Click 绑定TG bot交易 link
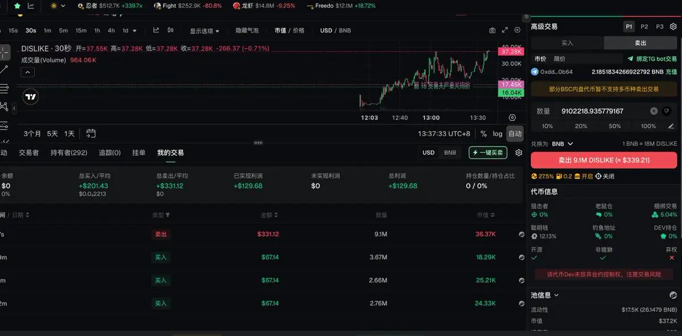Screen dimensions: 682x336 652,58
